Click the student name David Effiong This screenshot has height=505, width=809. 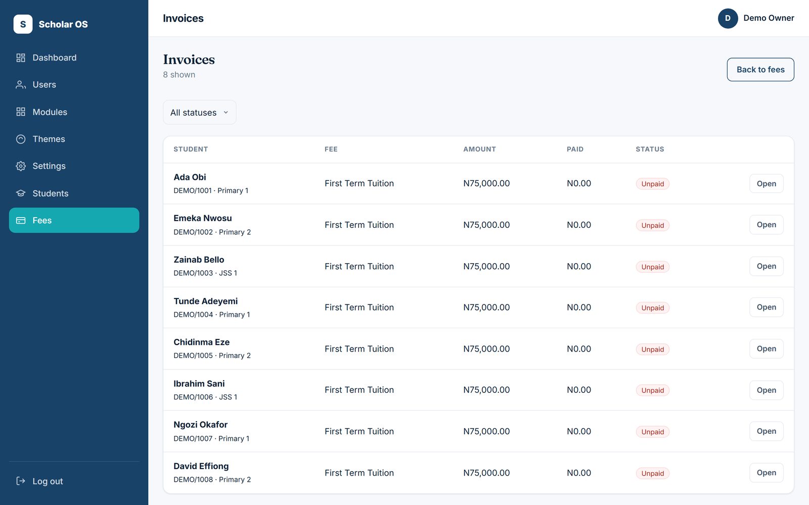click(201, 466)
